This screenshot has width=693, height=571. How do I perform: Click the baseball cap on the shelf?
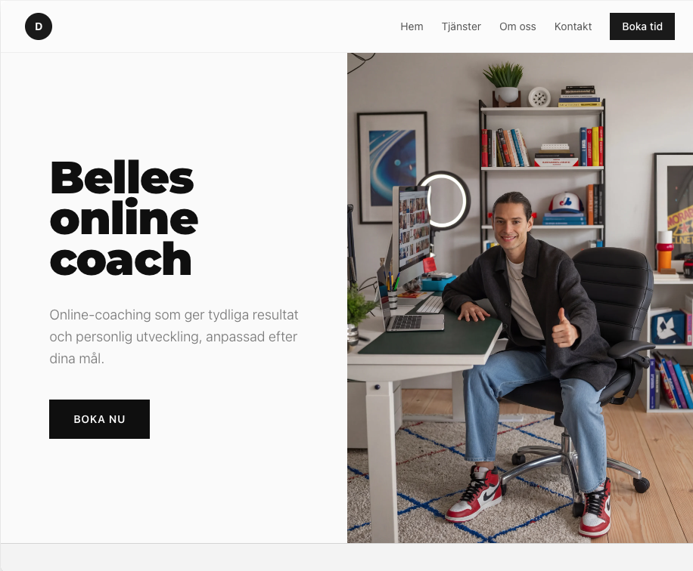coord(565,203)
